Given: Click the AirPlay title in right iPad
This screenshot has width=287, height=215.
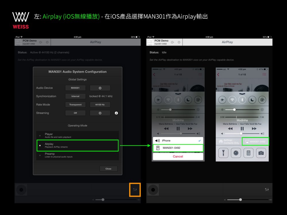Looking at the screenshot, I should 227,42.
